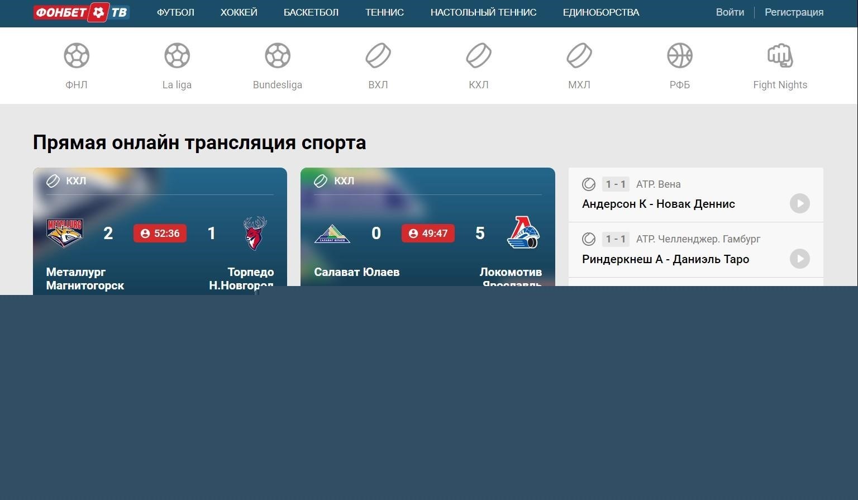Click Металлург score 2
Viewport: 858px width, 500px height.
(x=108, y=234)
